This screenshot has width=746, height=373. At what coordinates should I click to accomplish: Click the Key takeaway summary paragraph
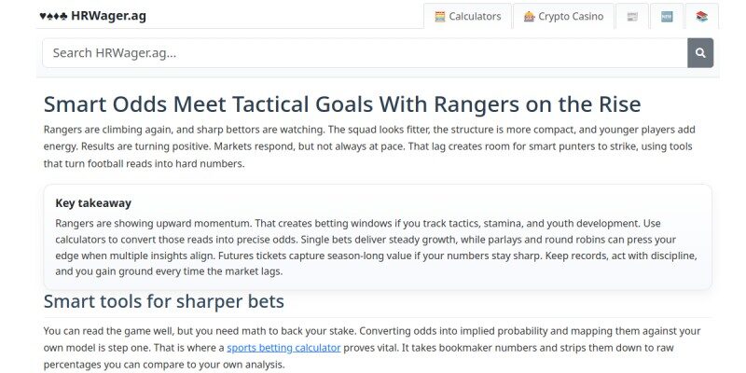pyautogui.click(x=377, y=247)
